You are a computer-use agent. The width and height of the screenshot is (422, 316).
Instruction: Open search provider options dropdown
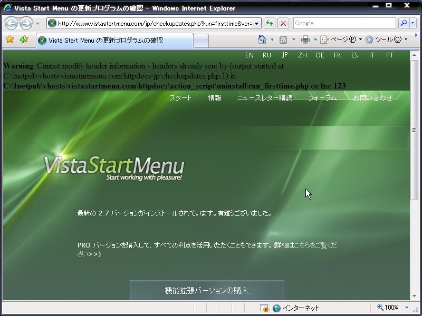(413, 23)
